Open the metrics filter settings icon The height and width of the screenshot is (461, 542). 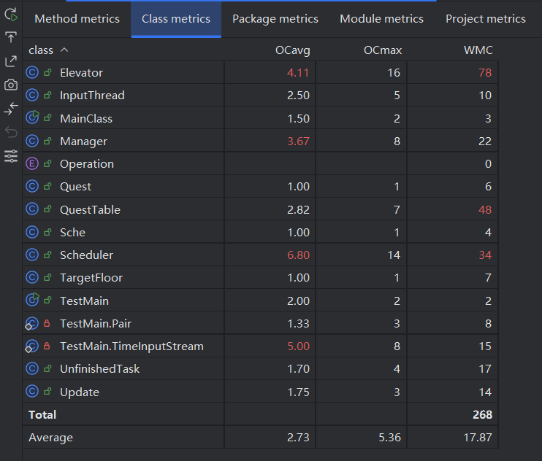(11, 155)
